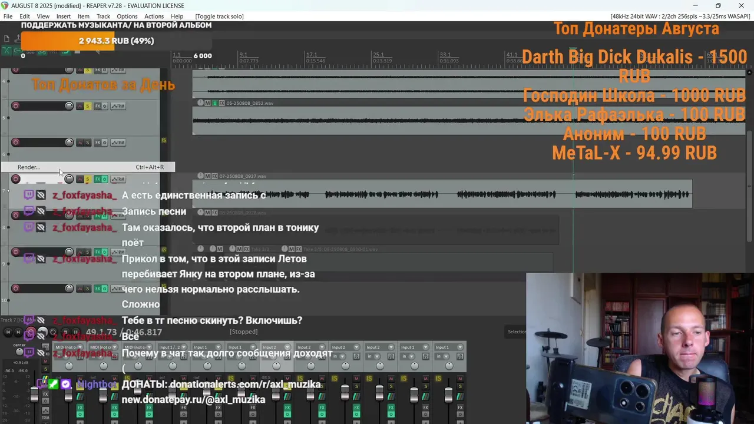
Task: Arm track 6 for recording
Action: (x=15, y=143)
